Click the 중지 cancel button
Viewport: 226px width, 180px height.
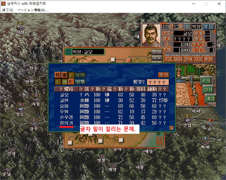coord(164,75)
